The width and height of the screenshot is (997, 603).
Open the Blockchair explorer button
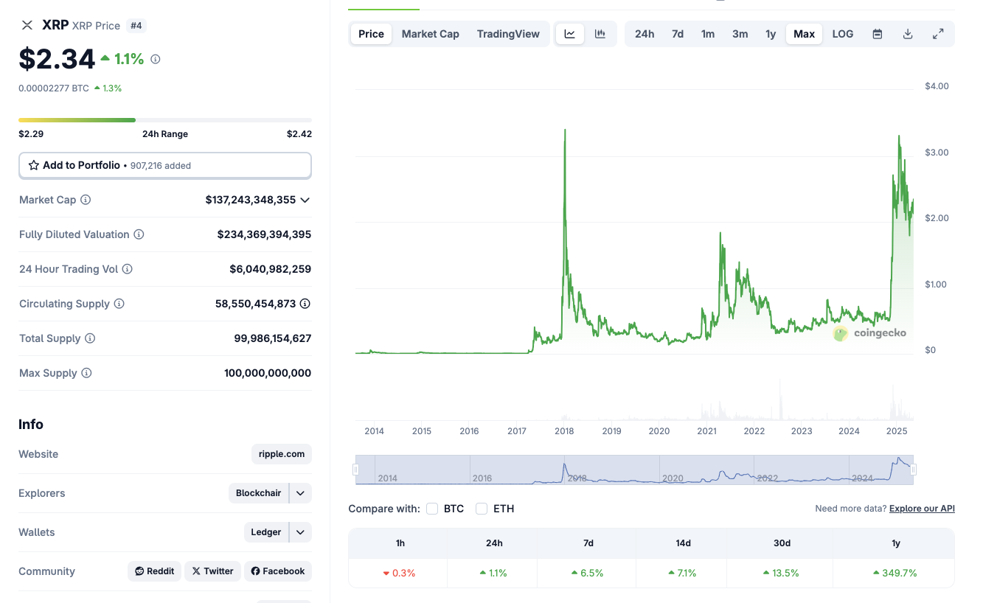coord(258,493)
